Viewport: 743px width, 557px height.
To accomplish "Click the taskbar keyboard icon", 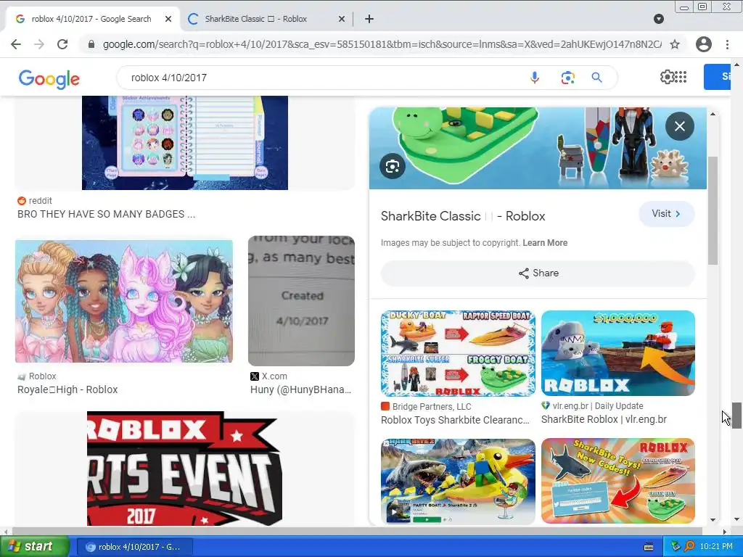I will click(x=649, y=547).
